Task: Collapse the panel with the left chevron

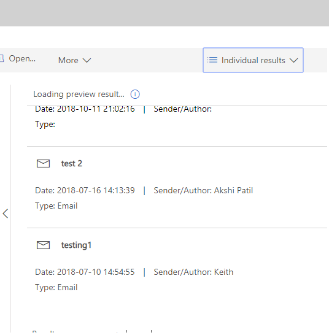Action: [6, 214]
